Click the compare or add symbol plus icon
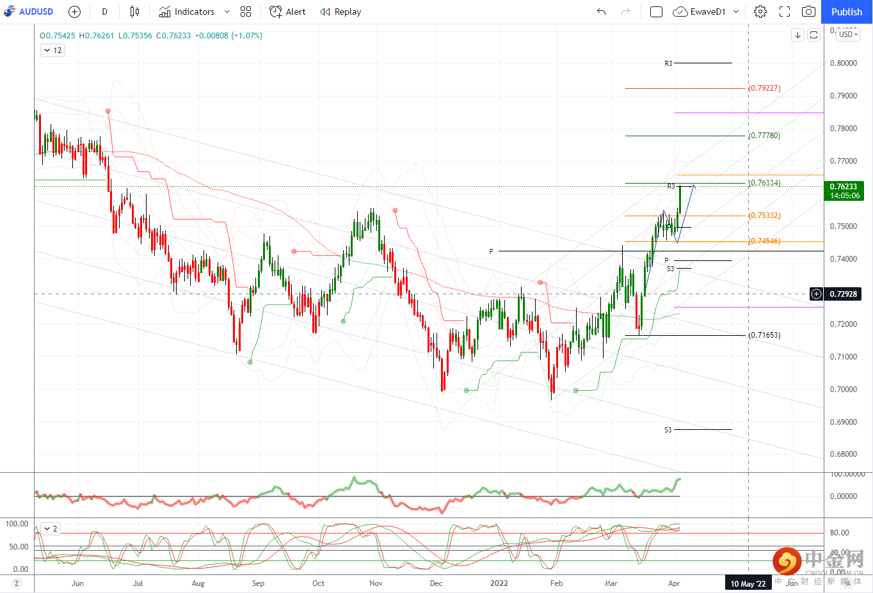Image resolution: width=873 pixels, height=593 pixels. pyautogui.click(x=74, y=12)
